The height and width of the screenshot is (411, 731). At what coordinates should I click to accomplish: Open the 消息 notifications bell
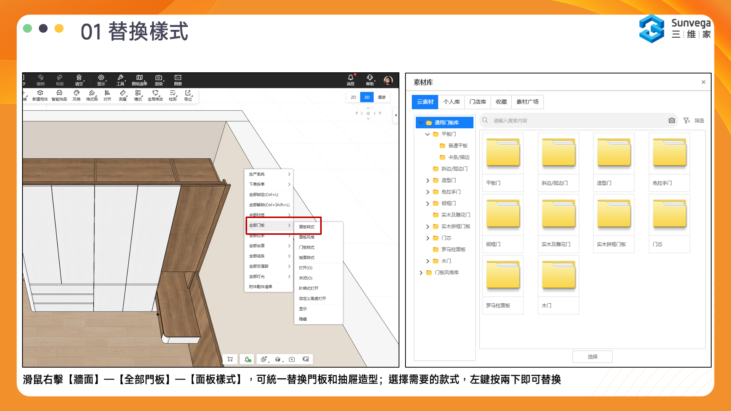click(x=350, y=78)
